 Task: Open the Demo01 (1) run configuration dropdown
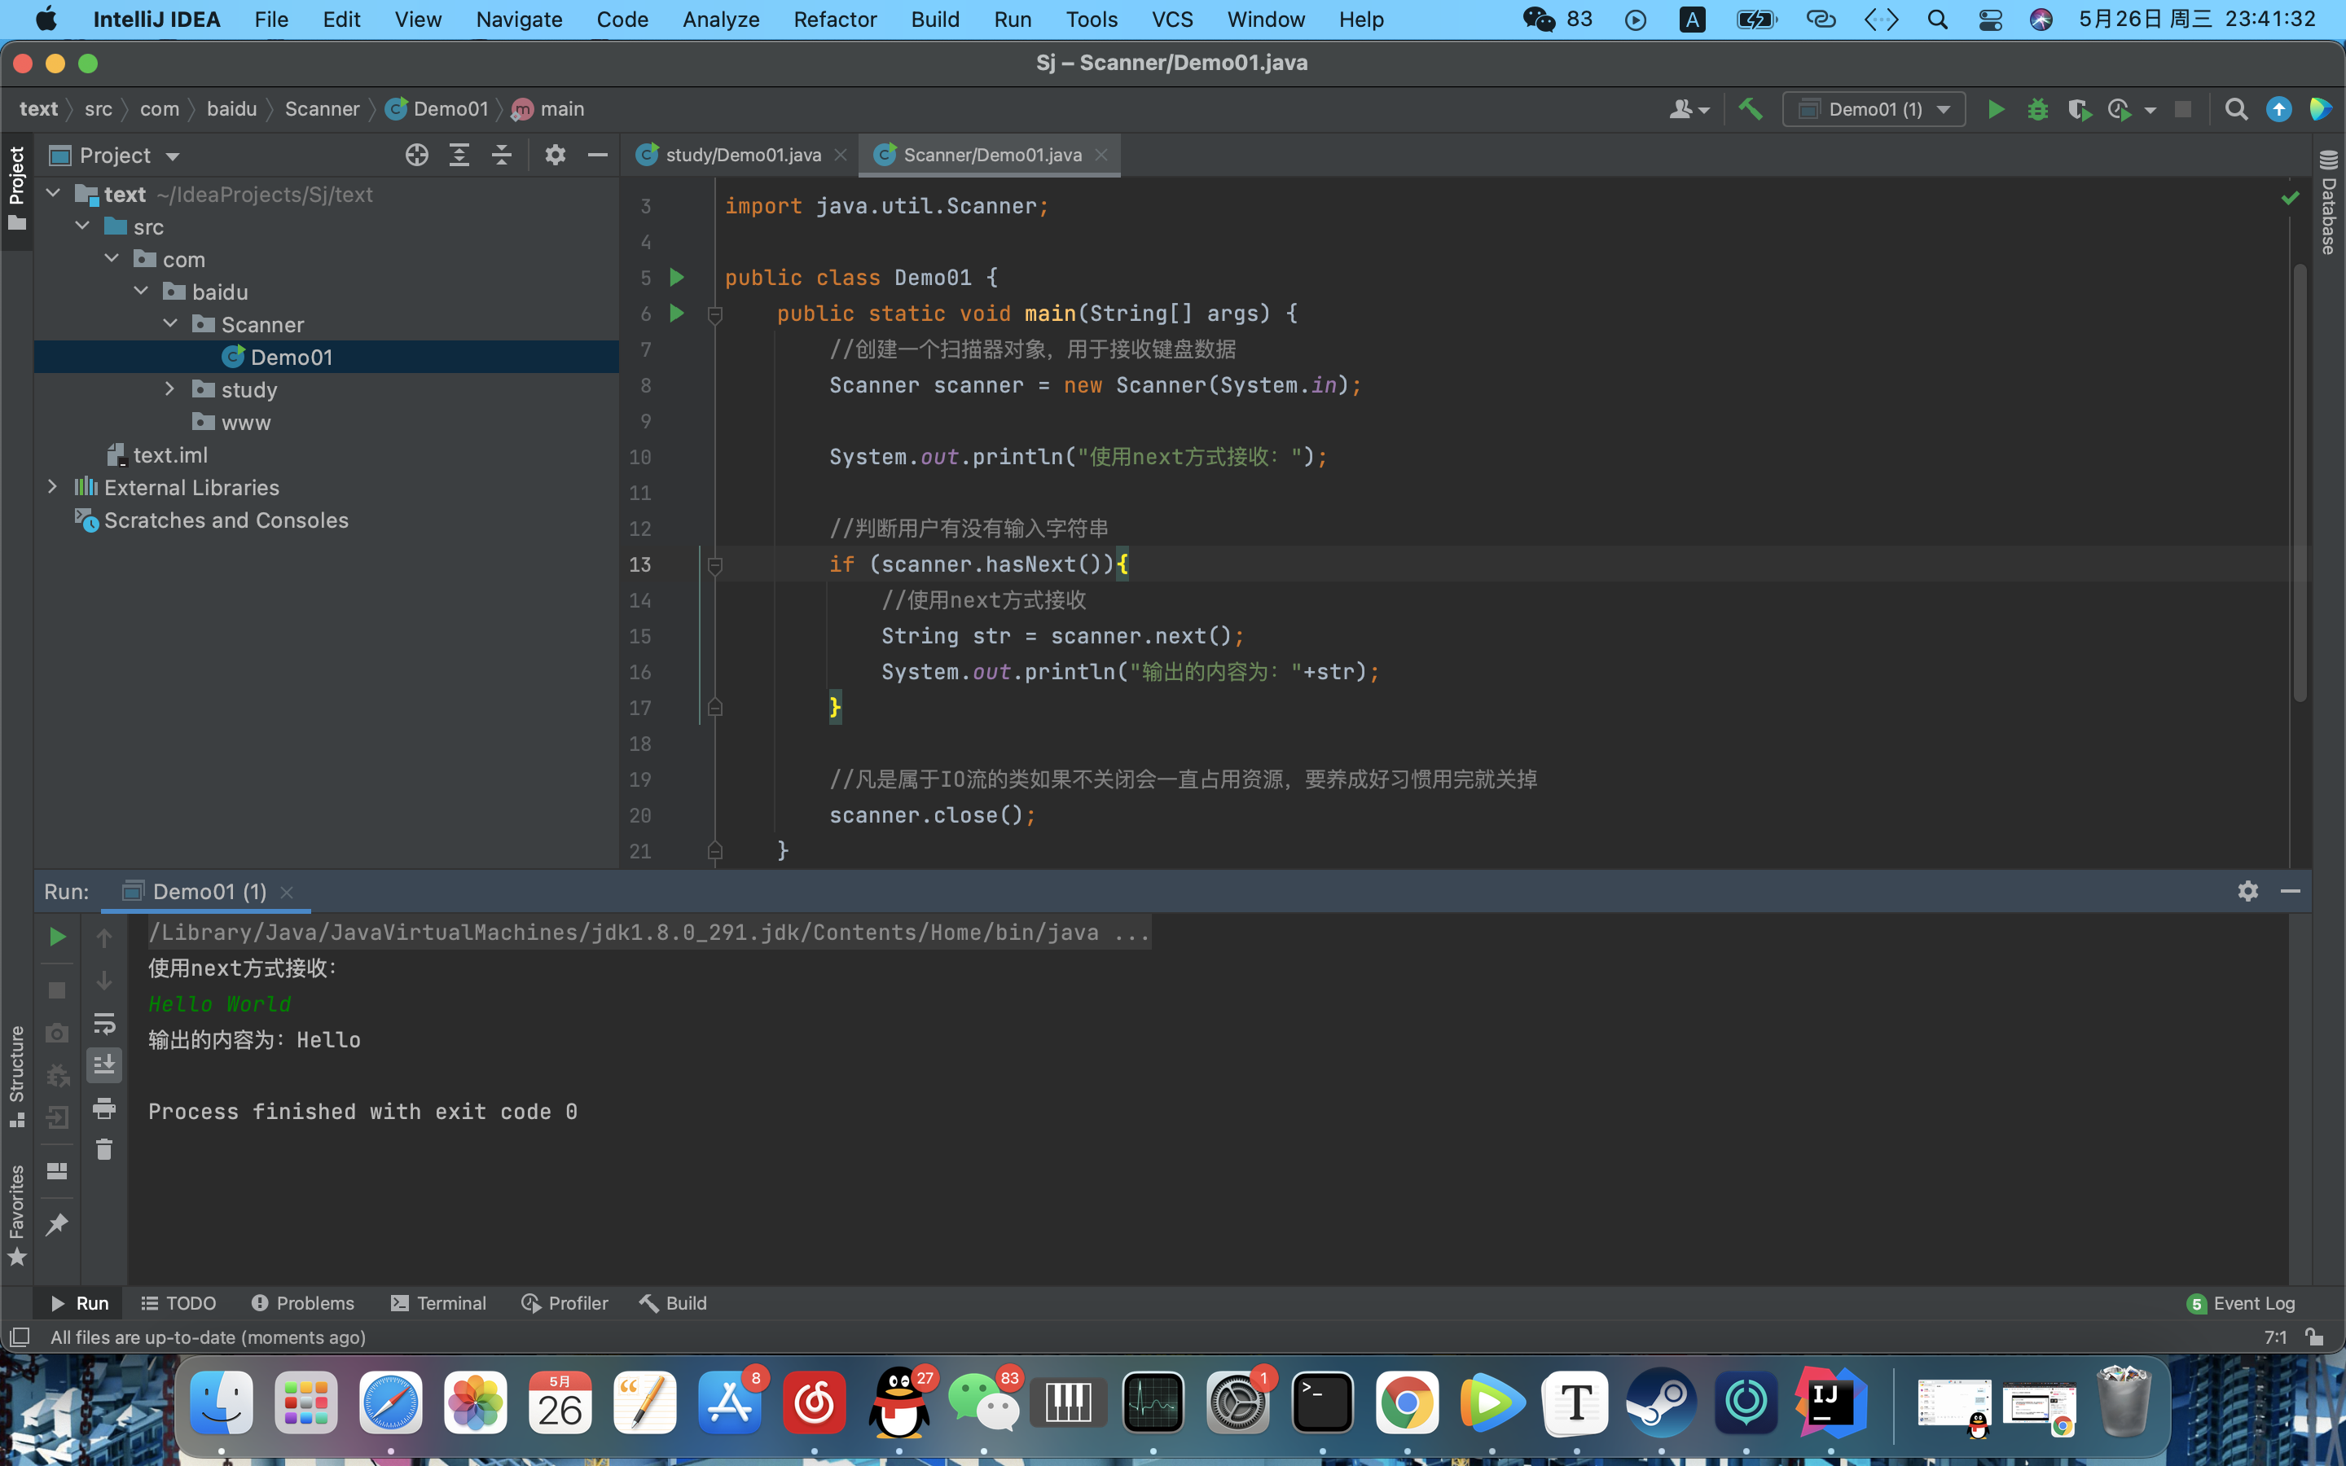click(x=1873, y=110)
